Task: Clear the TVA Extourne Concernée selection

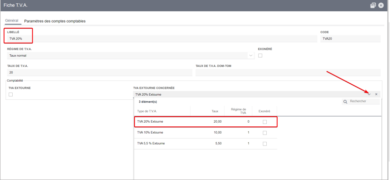Action: [x=376, y=94]
